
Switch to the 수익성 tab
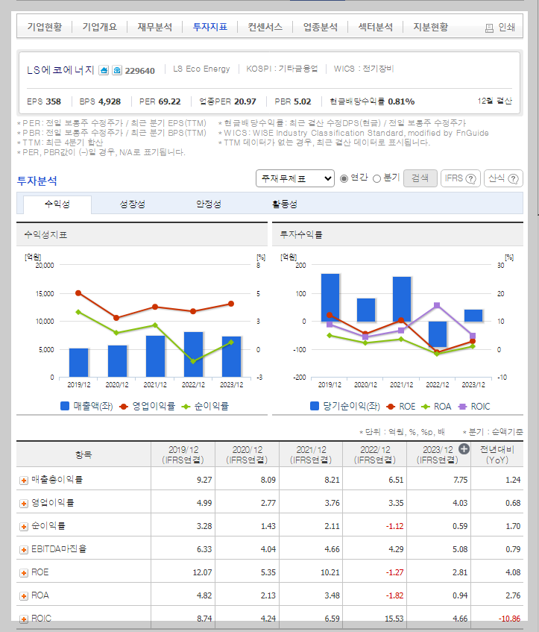tap(57, 204)
